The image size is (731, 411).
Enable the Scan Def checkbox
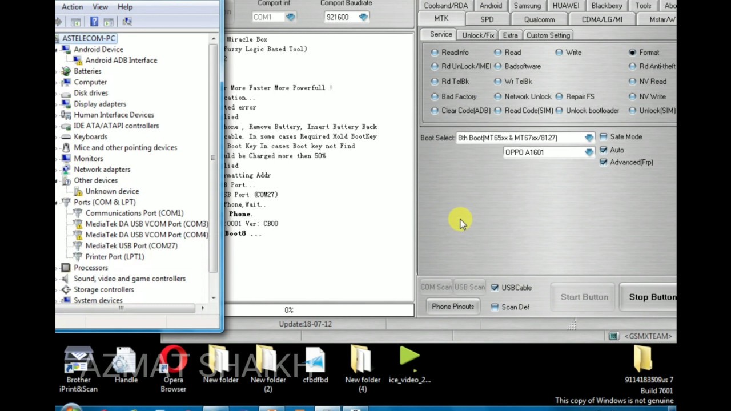coord(495,307)
